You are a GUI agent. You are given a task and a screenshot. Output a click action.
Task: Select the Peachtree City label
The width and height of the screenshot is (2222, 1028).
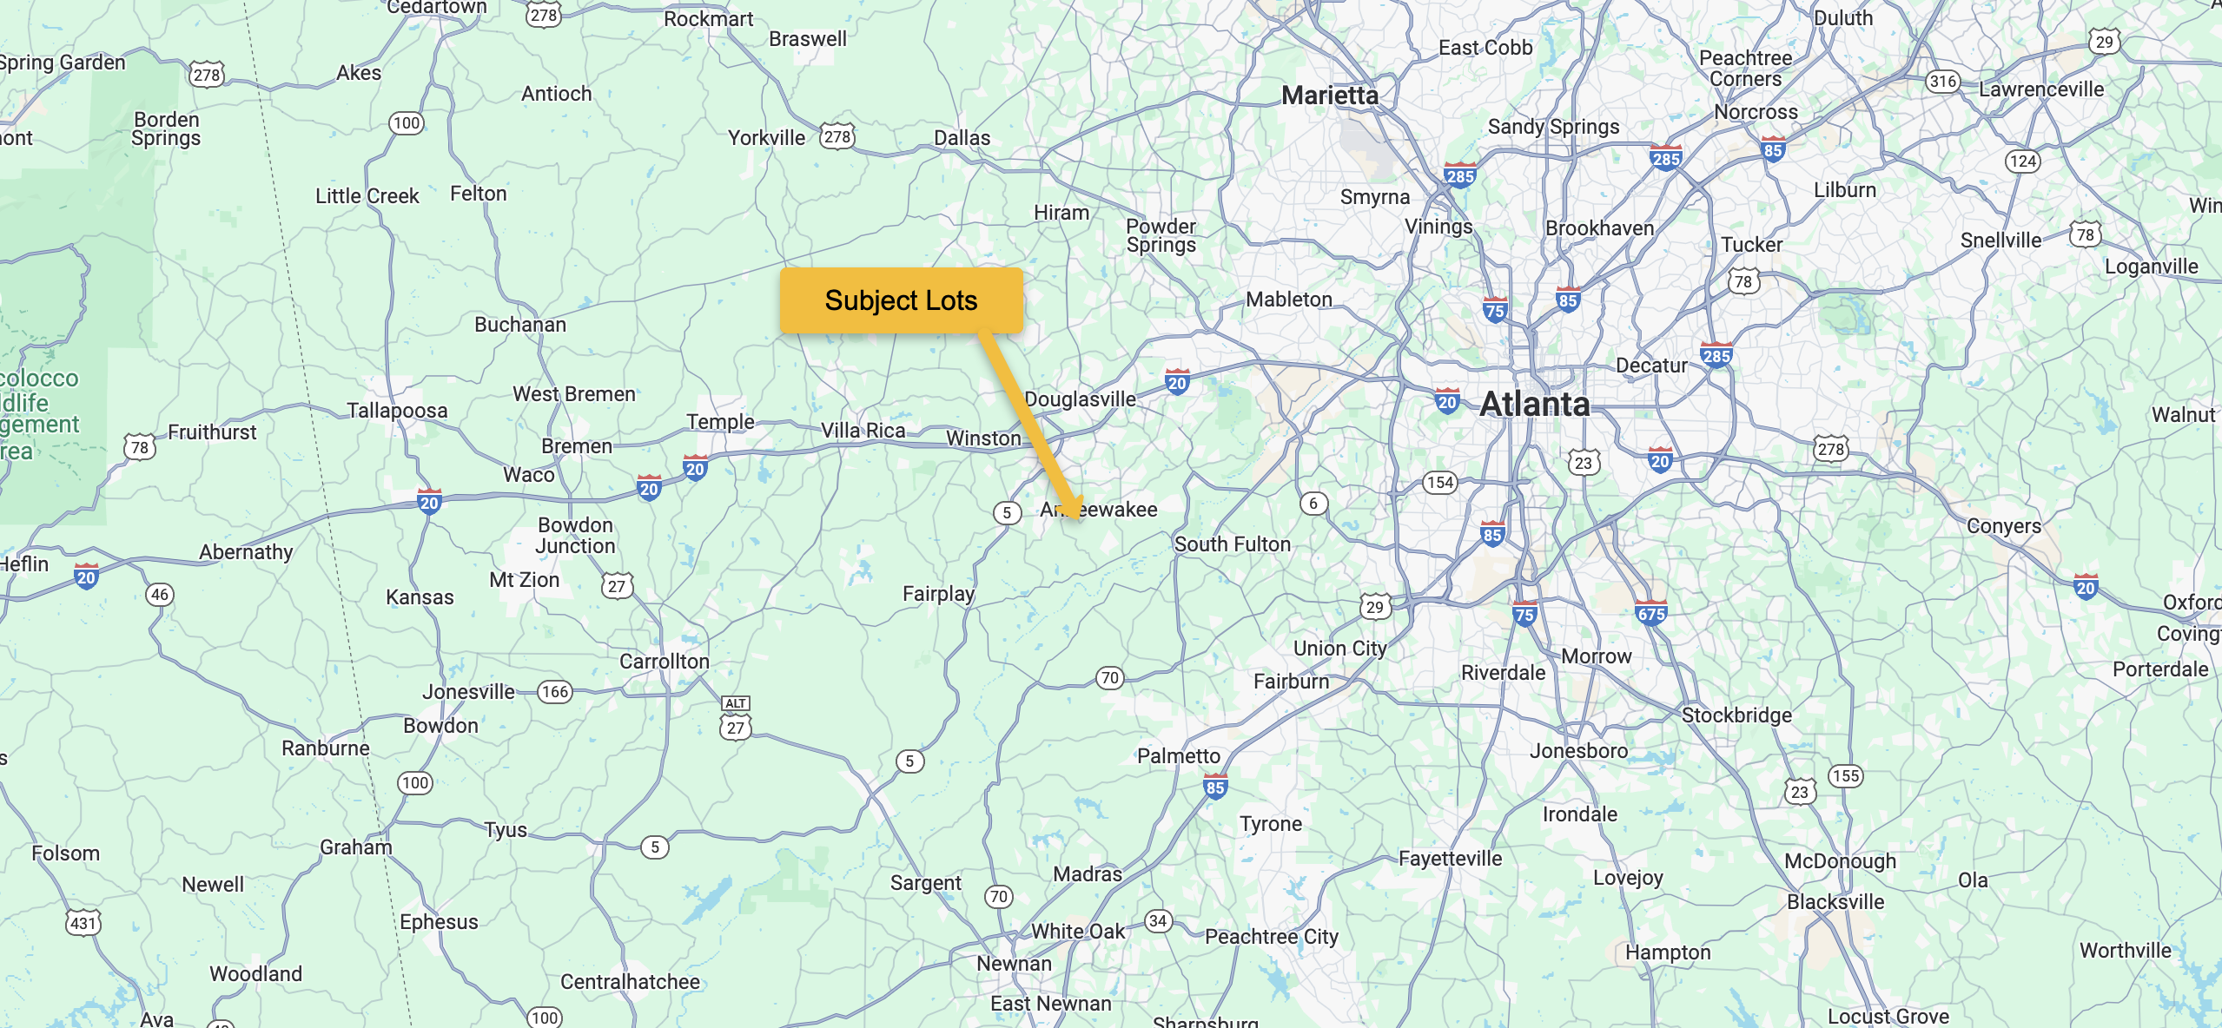tap(1272, 937)
